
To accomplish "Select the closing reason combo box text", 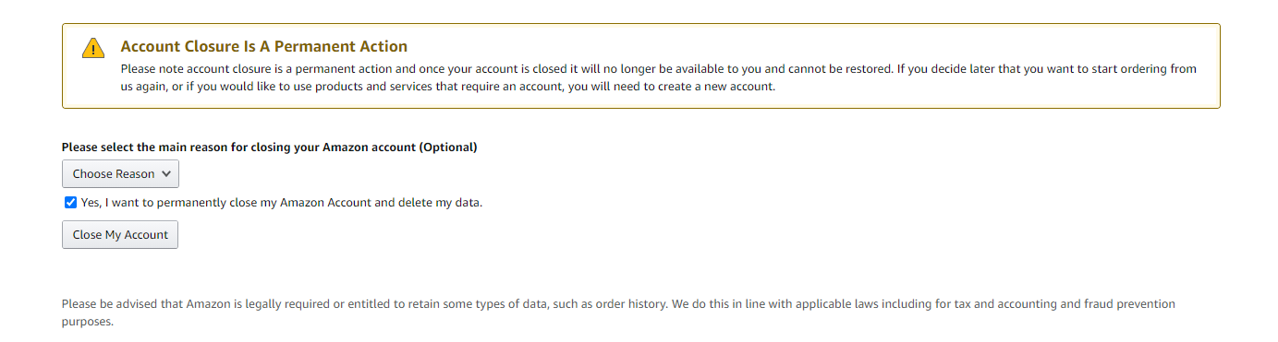I will click(x=114, y=173).
